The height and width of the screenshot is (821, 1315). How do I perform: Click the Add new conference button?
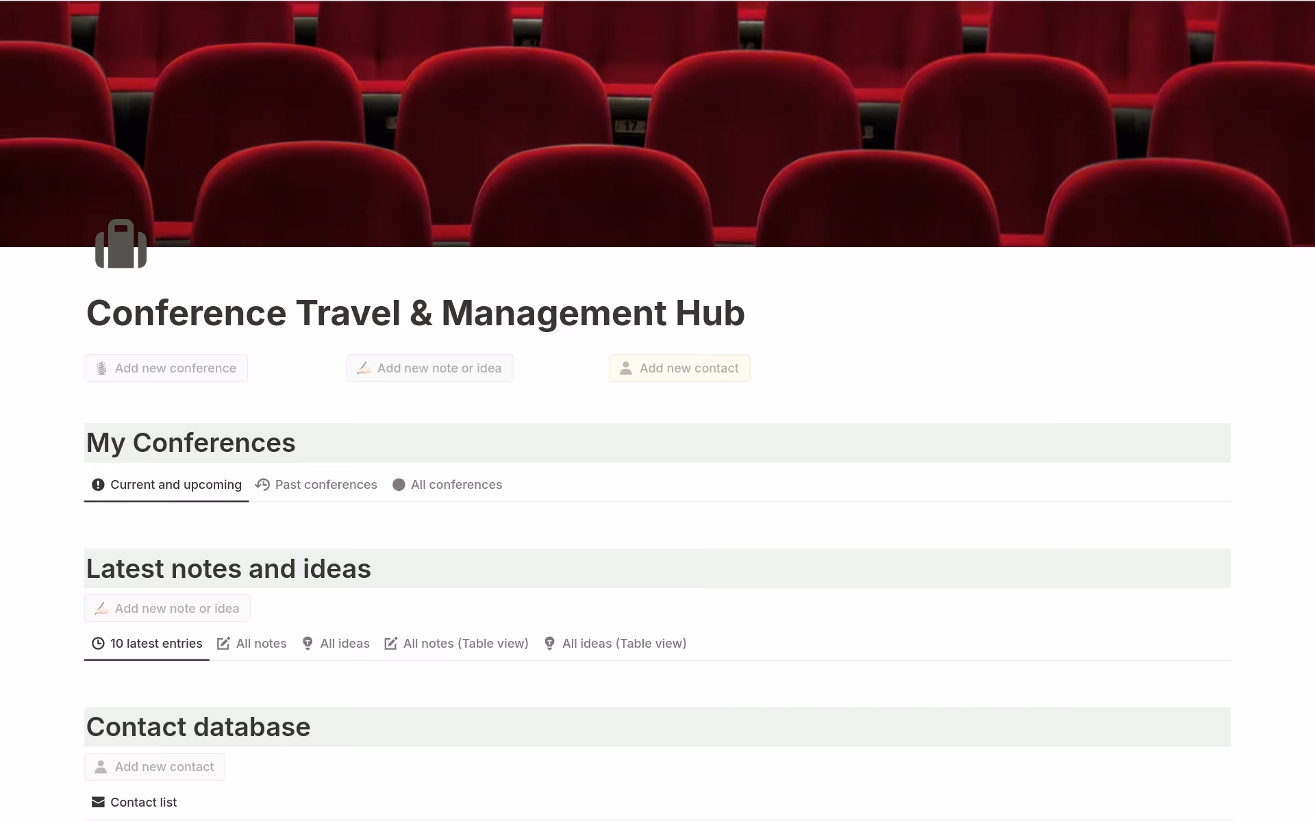(166, 368)
